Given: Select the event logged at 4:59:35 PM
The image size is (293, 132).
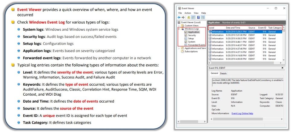Looking at the screenshot, I should pos(245,38).
